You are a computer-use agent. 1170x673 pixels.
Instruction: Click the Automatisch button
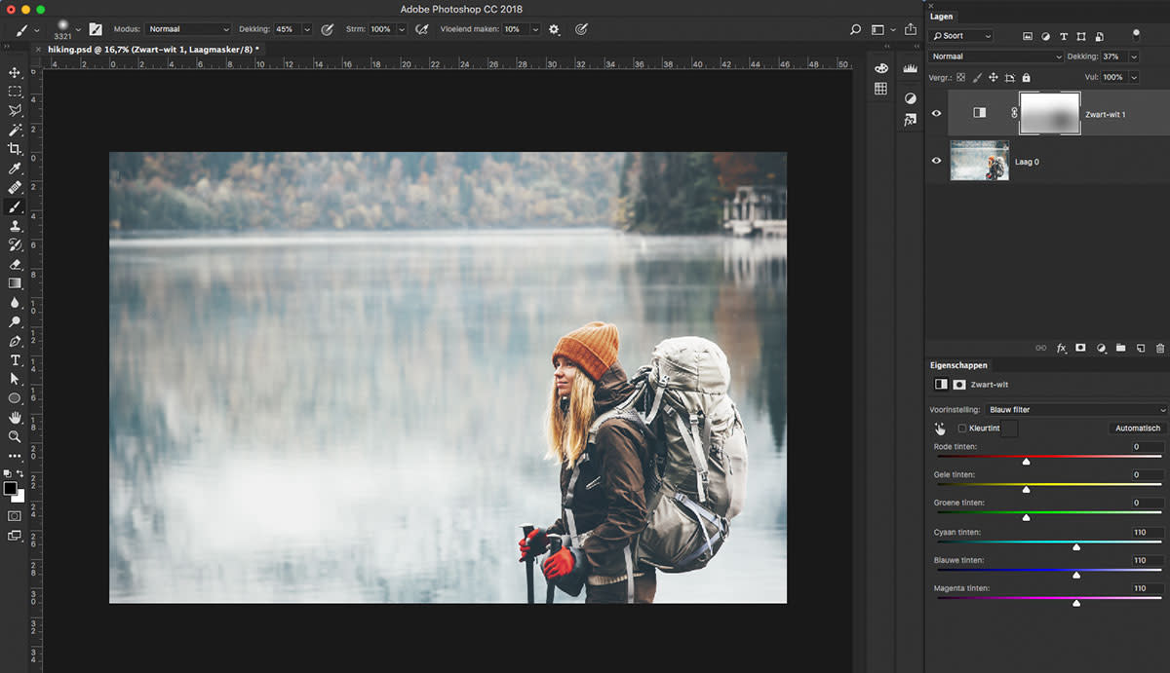(1138, 429)
